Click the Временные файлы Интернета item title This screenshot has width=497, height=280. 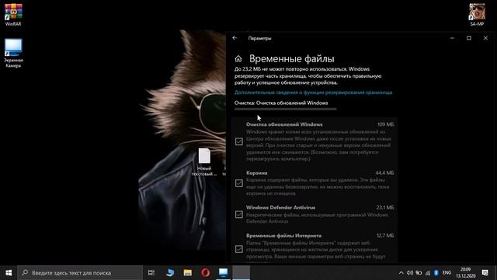click(x=283, y=236)
